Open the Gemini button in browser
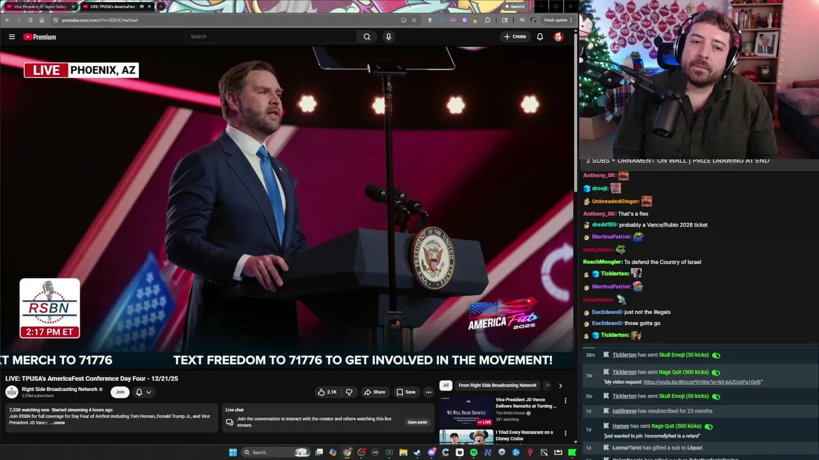 click(514, 6)
